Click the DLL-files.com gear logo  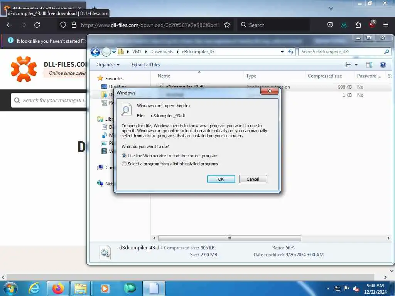click(24, 69)
